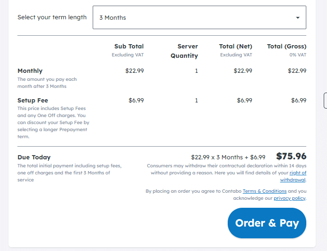Open the term length dropdown showing 3 Months
This screenshot has width=327, height=251.
199,17
